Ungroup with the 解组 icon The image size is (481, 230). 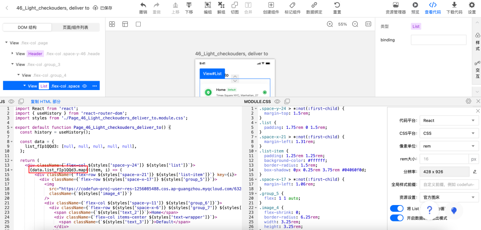tap(221, 5)
